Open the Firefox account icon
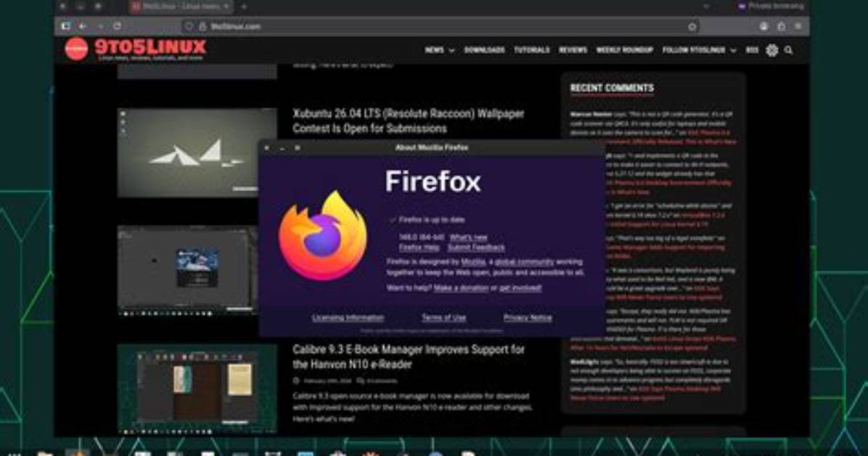 click(x=764, y=26)
